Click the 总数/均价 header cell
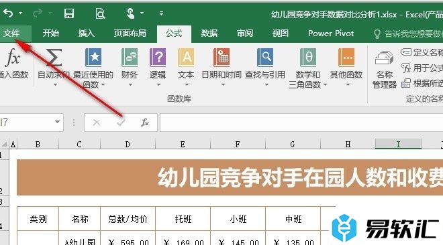Screen dimensions: 443x245 (x=128, y=218)
